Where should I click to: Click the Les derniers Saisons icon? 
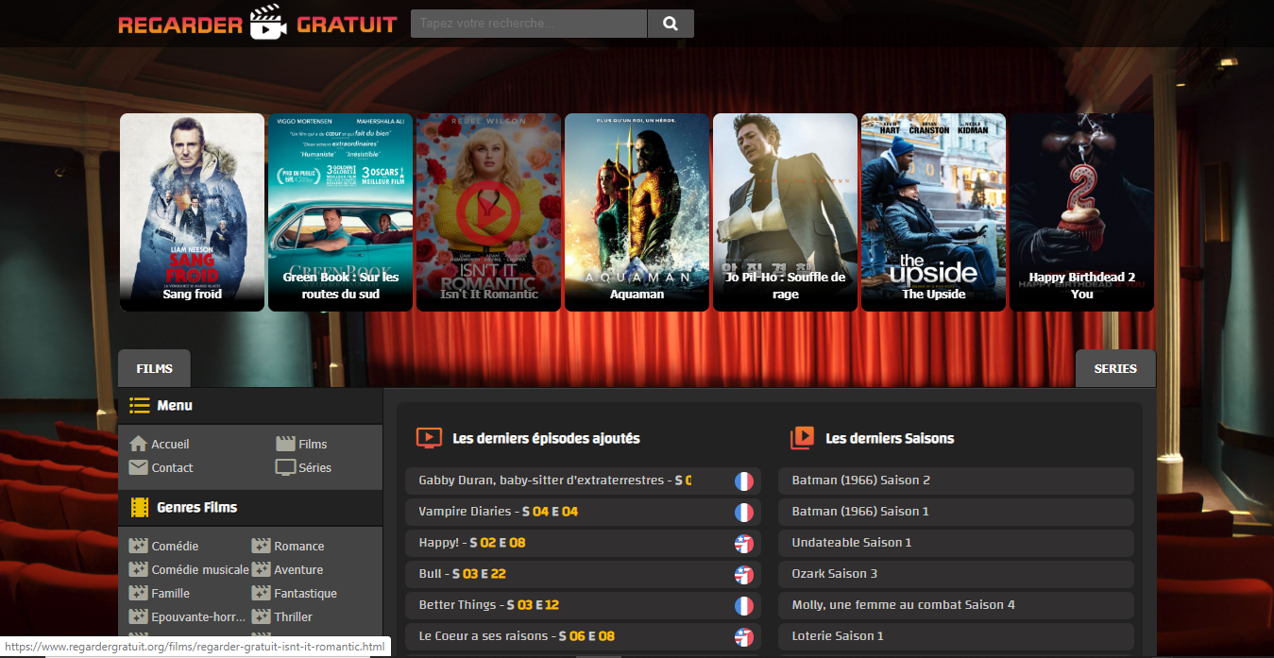point(802,437)
